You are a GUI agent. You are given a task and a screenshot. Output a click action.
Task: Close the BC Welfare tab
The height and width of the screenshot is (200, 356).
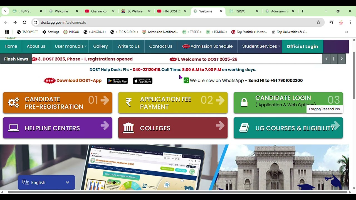point(149,11)
